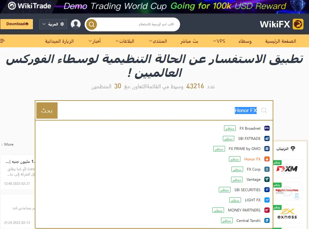Open the Exness broker ranking card
The width and height of the screenshot is (309, 229).
tap(287, 214)
